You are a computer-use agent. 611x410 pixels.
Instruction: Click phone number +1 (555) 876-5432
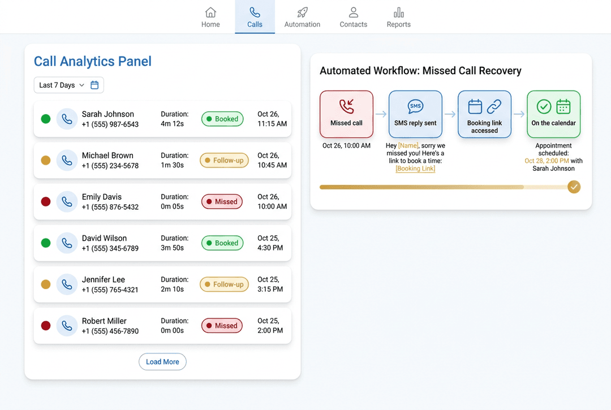pyautogui.click(x=110, y=207)
